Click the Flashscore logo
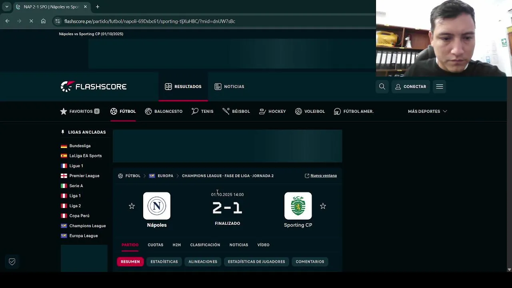 [94, 86]
